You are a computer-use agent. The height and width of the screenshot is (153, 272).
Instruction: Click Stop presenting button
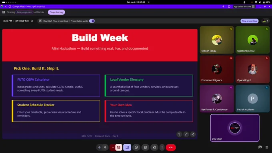tap(249, 21)
